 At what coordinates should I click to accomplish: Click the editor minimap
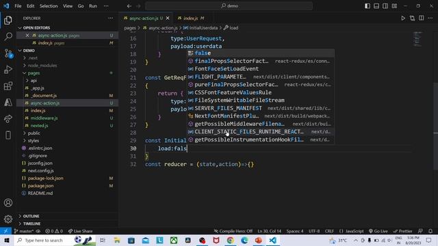pyautogui.click(x=418, y=39)
